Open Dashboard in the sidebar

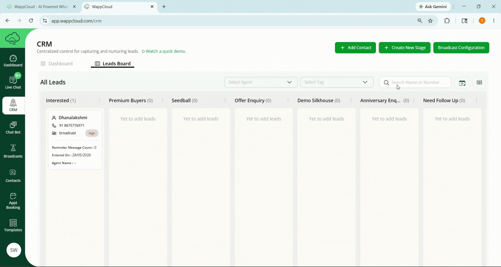pyautogui.click(x=13, y=61)
